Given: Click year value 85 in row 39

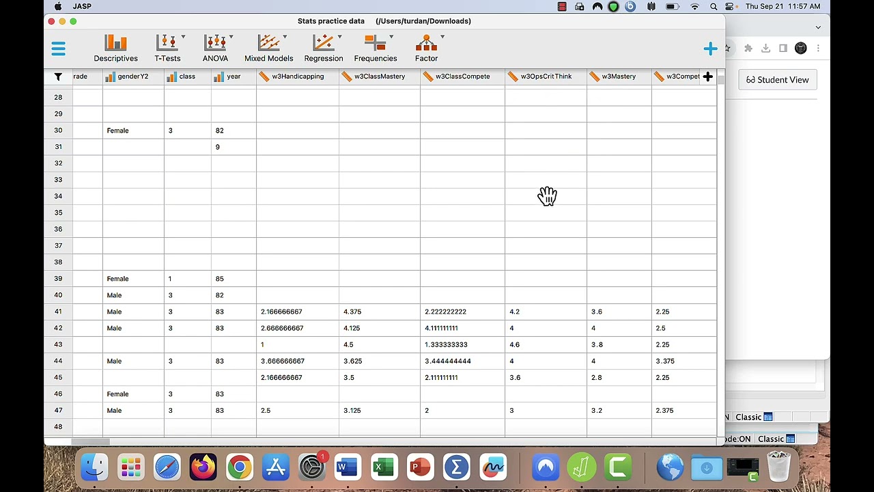Looking at the screenshot, I should (x=219, y=279).
